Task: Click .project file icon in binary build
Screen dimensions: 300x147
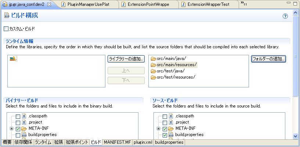Action: 24,122
